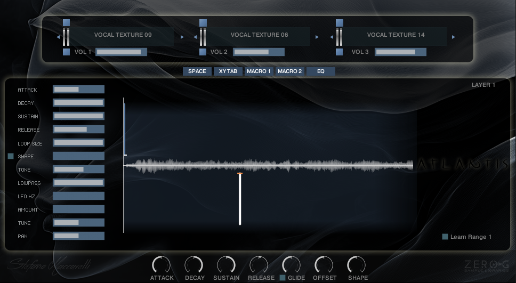Click the Decay knob at bottom

[x=194, y=265]
